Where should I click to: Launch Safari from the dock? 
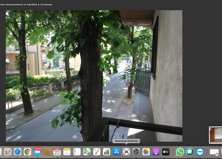[x=17, y=152]
